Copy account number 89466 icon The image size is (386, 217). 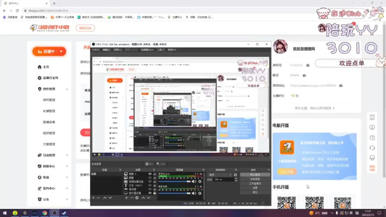[304, 75]
